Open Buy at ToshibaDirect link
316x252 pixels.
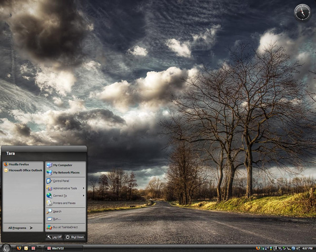tap(65, 227)
